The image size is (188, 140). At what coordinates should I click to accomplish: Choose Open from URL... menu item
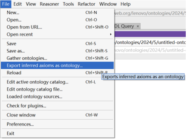click(57, 27)
